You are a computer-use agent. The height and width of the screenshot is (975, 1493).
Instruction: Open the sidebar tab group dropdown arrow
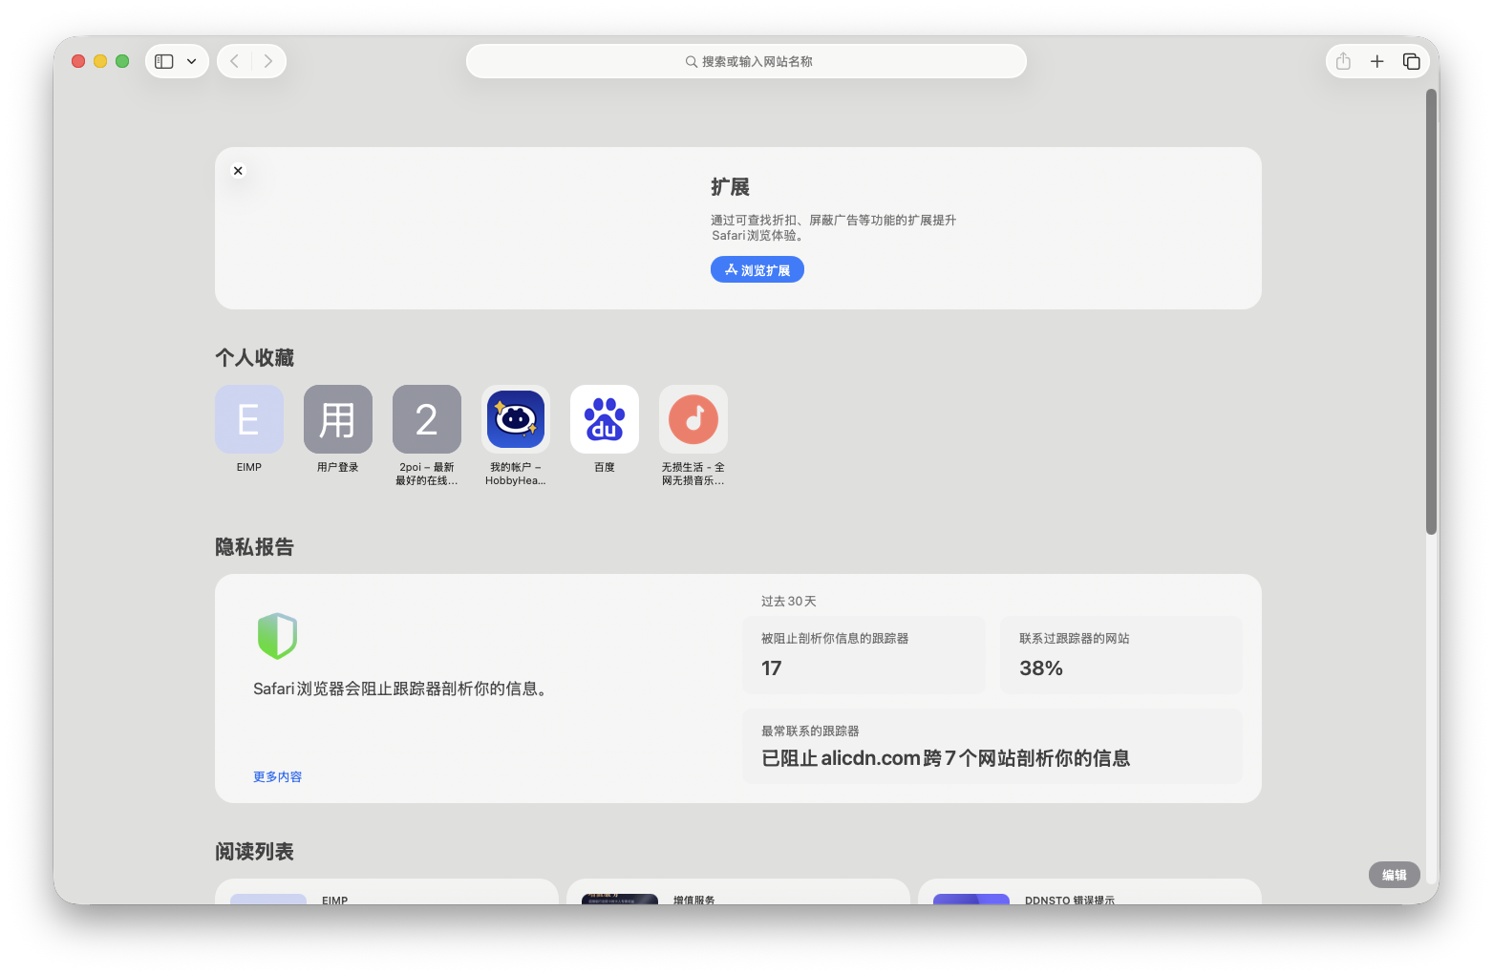coord(192,61)
